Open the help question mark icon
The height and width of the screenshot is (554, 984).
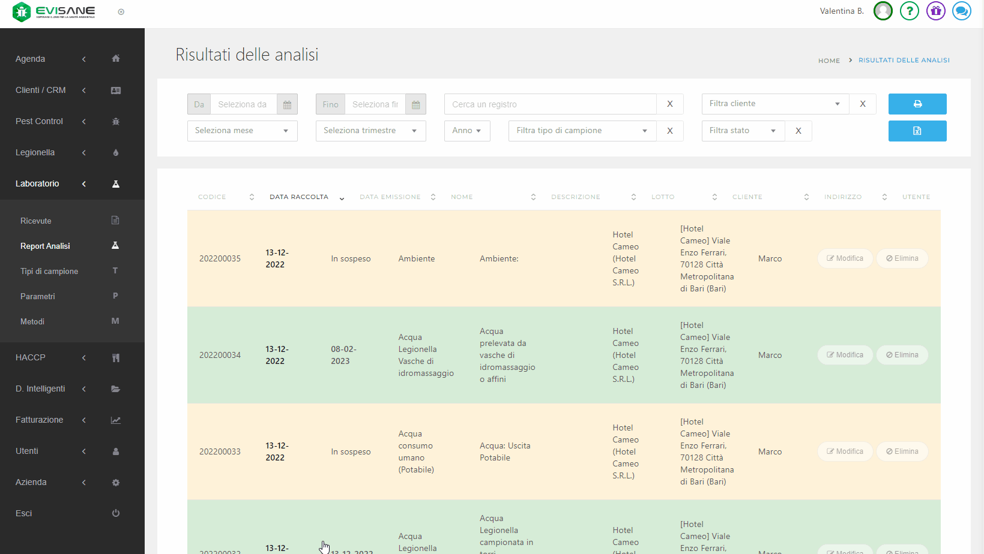pyautogui.click(x=909, y=11)
